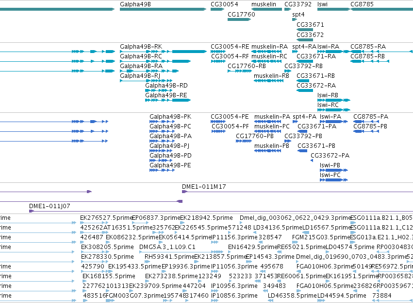This screenshot has width=413, height=303.
Task: Select transcript CG30054-RE
Action: (x=218, y=52)
